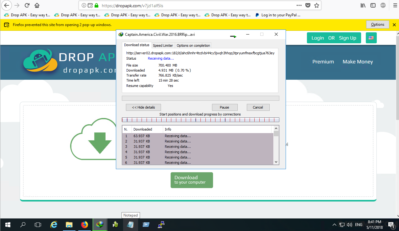Go back to the previous page

(x=6, y=5)
